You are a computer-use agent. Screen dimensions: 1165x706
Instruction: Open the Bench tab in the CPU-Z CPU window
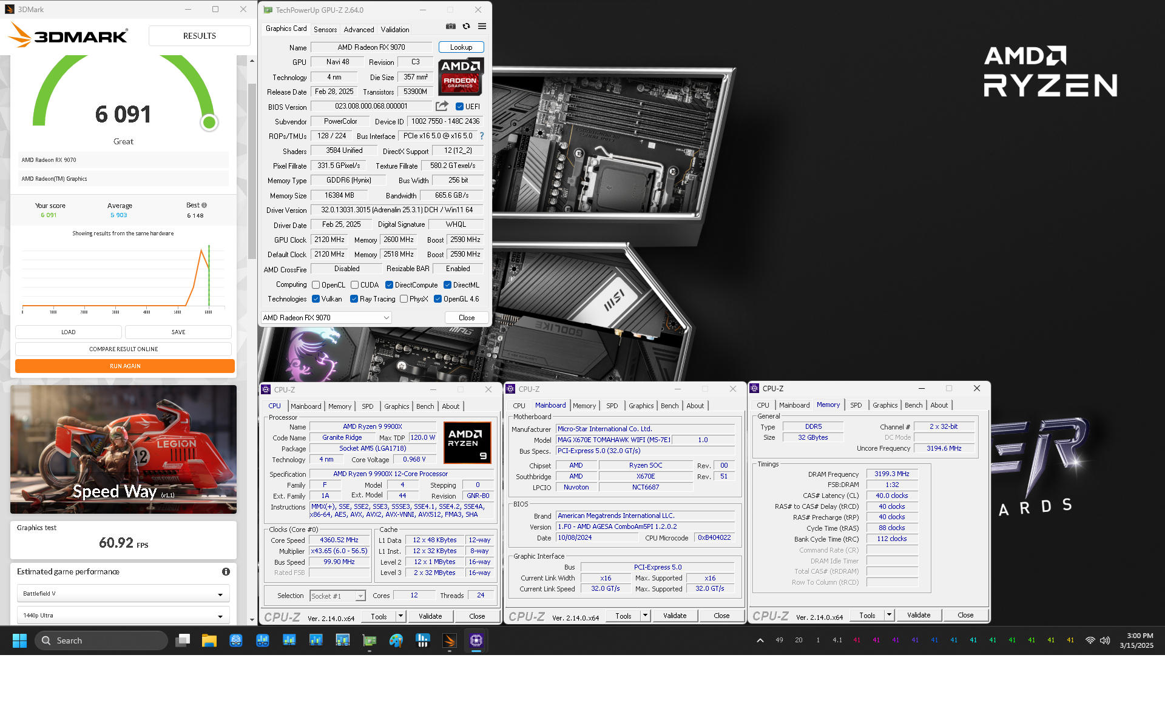425,406
